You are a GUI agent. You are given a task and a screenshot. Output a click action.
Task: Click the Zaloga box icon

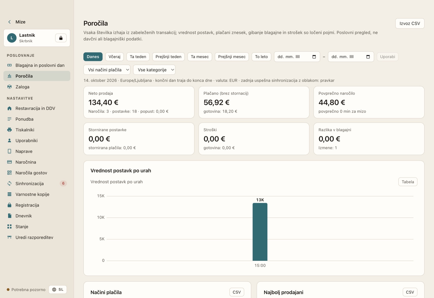[9, 87]
